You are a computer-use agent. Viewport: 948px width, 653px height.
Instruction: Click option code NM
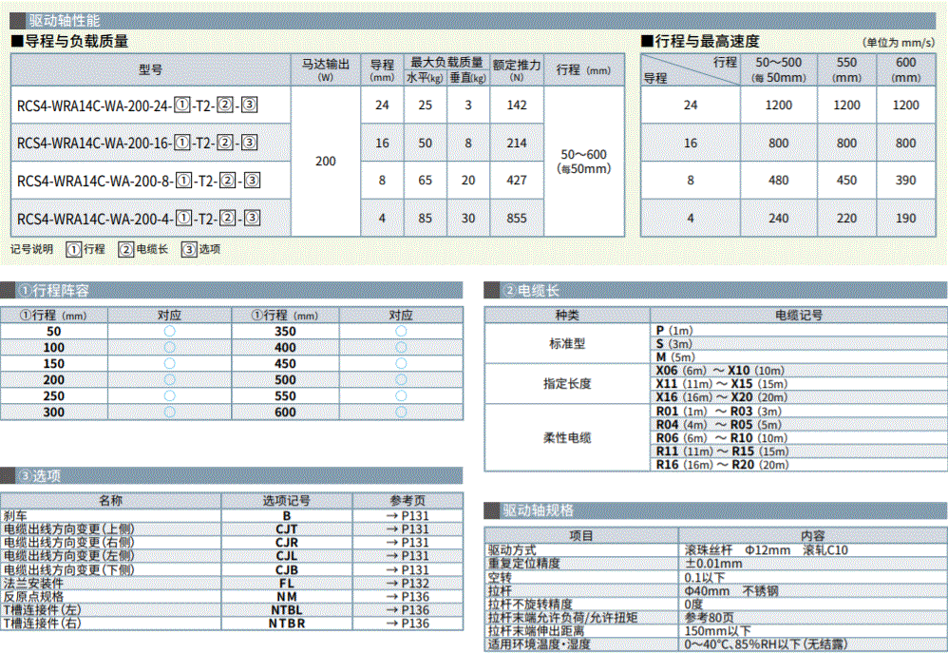point(287,596)
